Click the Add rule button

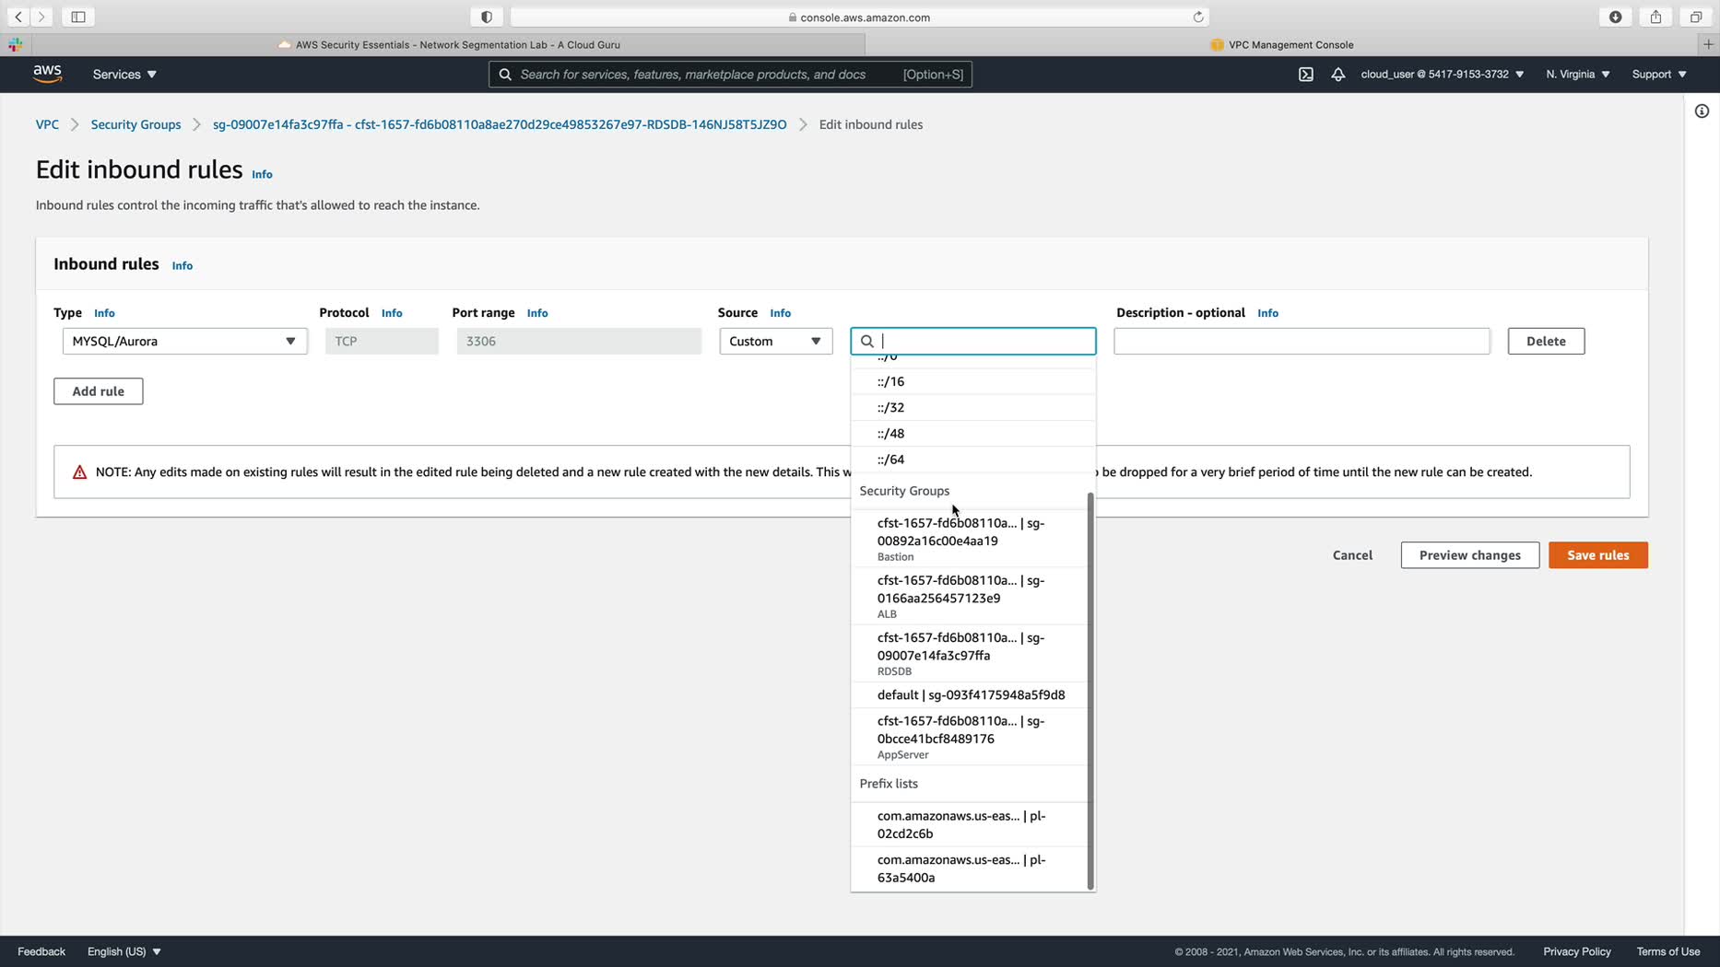pos(98,391)
